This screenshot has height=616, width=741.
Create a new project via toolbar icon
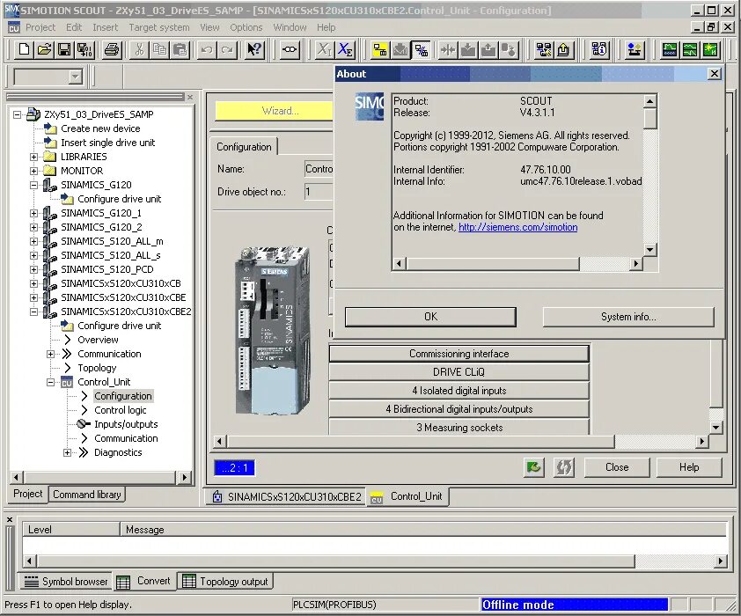coord(24,49)
